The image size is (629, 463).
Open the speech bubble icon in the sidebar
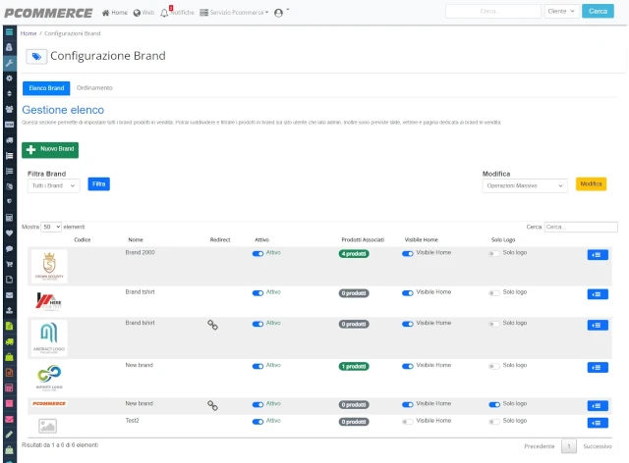tap(9, 249)
